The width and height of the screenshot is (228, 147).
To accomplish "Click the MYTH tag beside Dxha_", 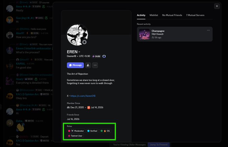I will tap(30, 121).
